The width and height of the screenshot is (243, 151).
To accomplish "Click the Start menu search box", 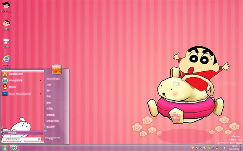I will [22, 139].
